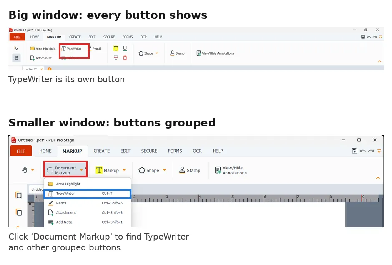Redo using bottom window quick-access arrow
The height and width of the screenshot is (265, 392).
(371, 151)
